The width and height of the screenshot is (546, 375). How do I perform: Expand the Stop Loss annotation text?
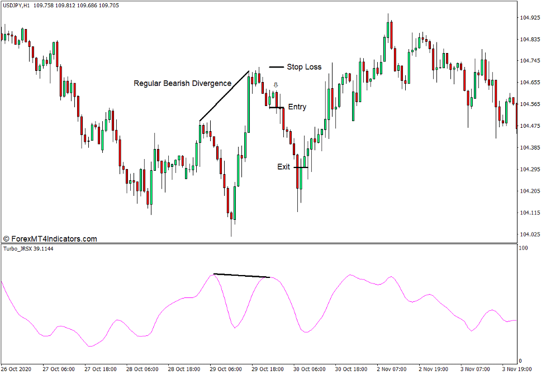(305, 66)
